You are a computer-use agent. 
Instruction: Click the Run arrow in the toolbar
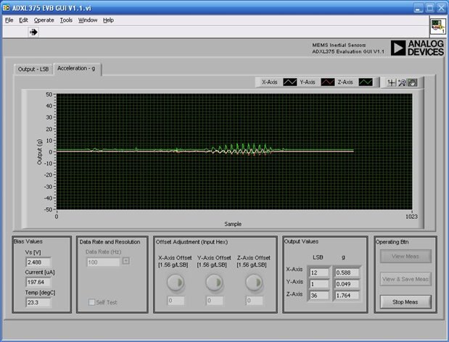point(33,32)
